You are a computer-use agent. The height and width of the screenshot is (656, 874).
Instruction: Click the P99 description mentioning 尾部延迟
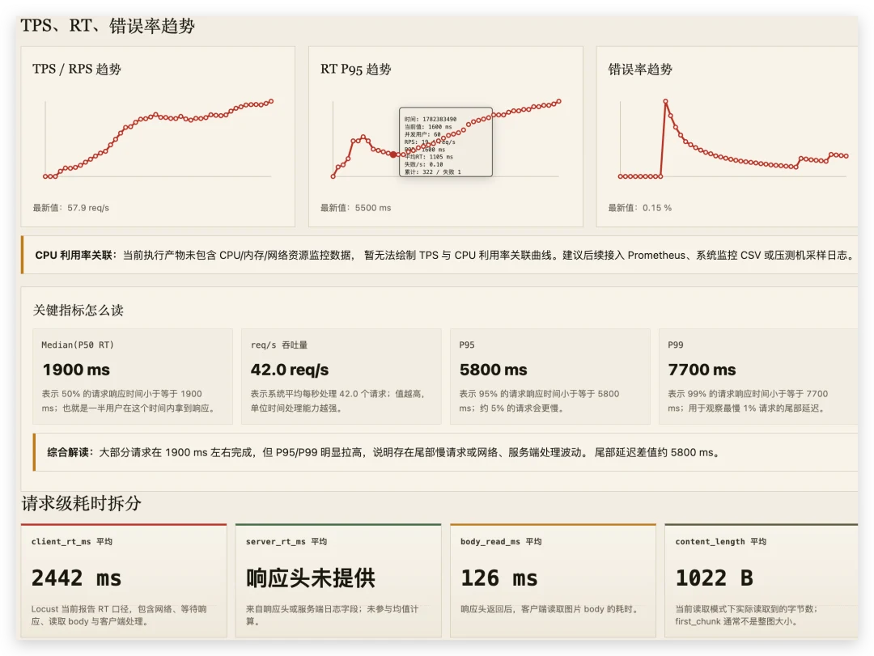click(748, 400)
